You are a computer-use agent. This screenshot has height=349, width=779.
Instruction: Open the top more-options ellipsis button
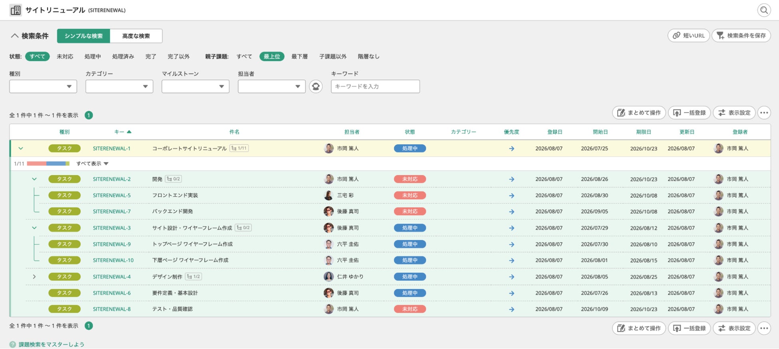(x=764, y=113)
